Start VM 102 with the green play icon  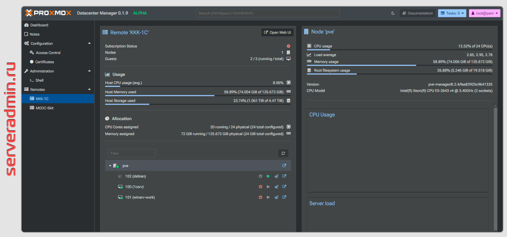(x=268, y=176)
